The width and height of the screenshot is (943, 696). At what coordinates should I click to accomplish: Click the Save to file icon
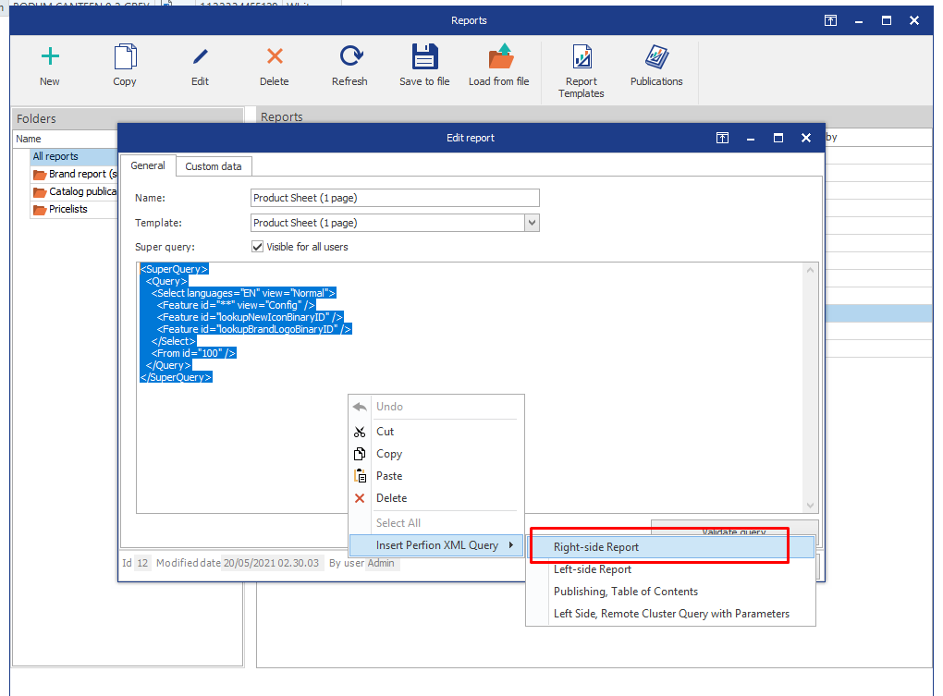[425, 57]
